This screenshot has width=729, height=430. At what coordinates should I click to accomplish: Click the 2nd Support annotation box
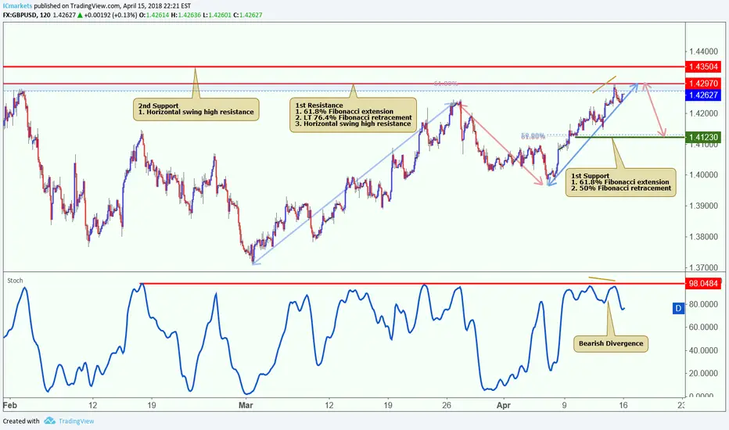[196, 109]
